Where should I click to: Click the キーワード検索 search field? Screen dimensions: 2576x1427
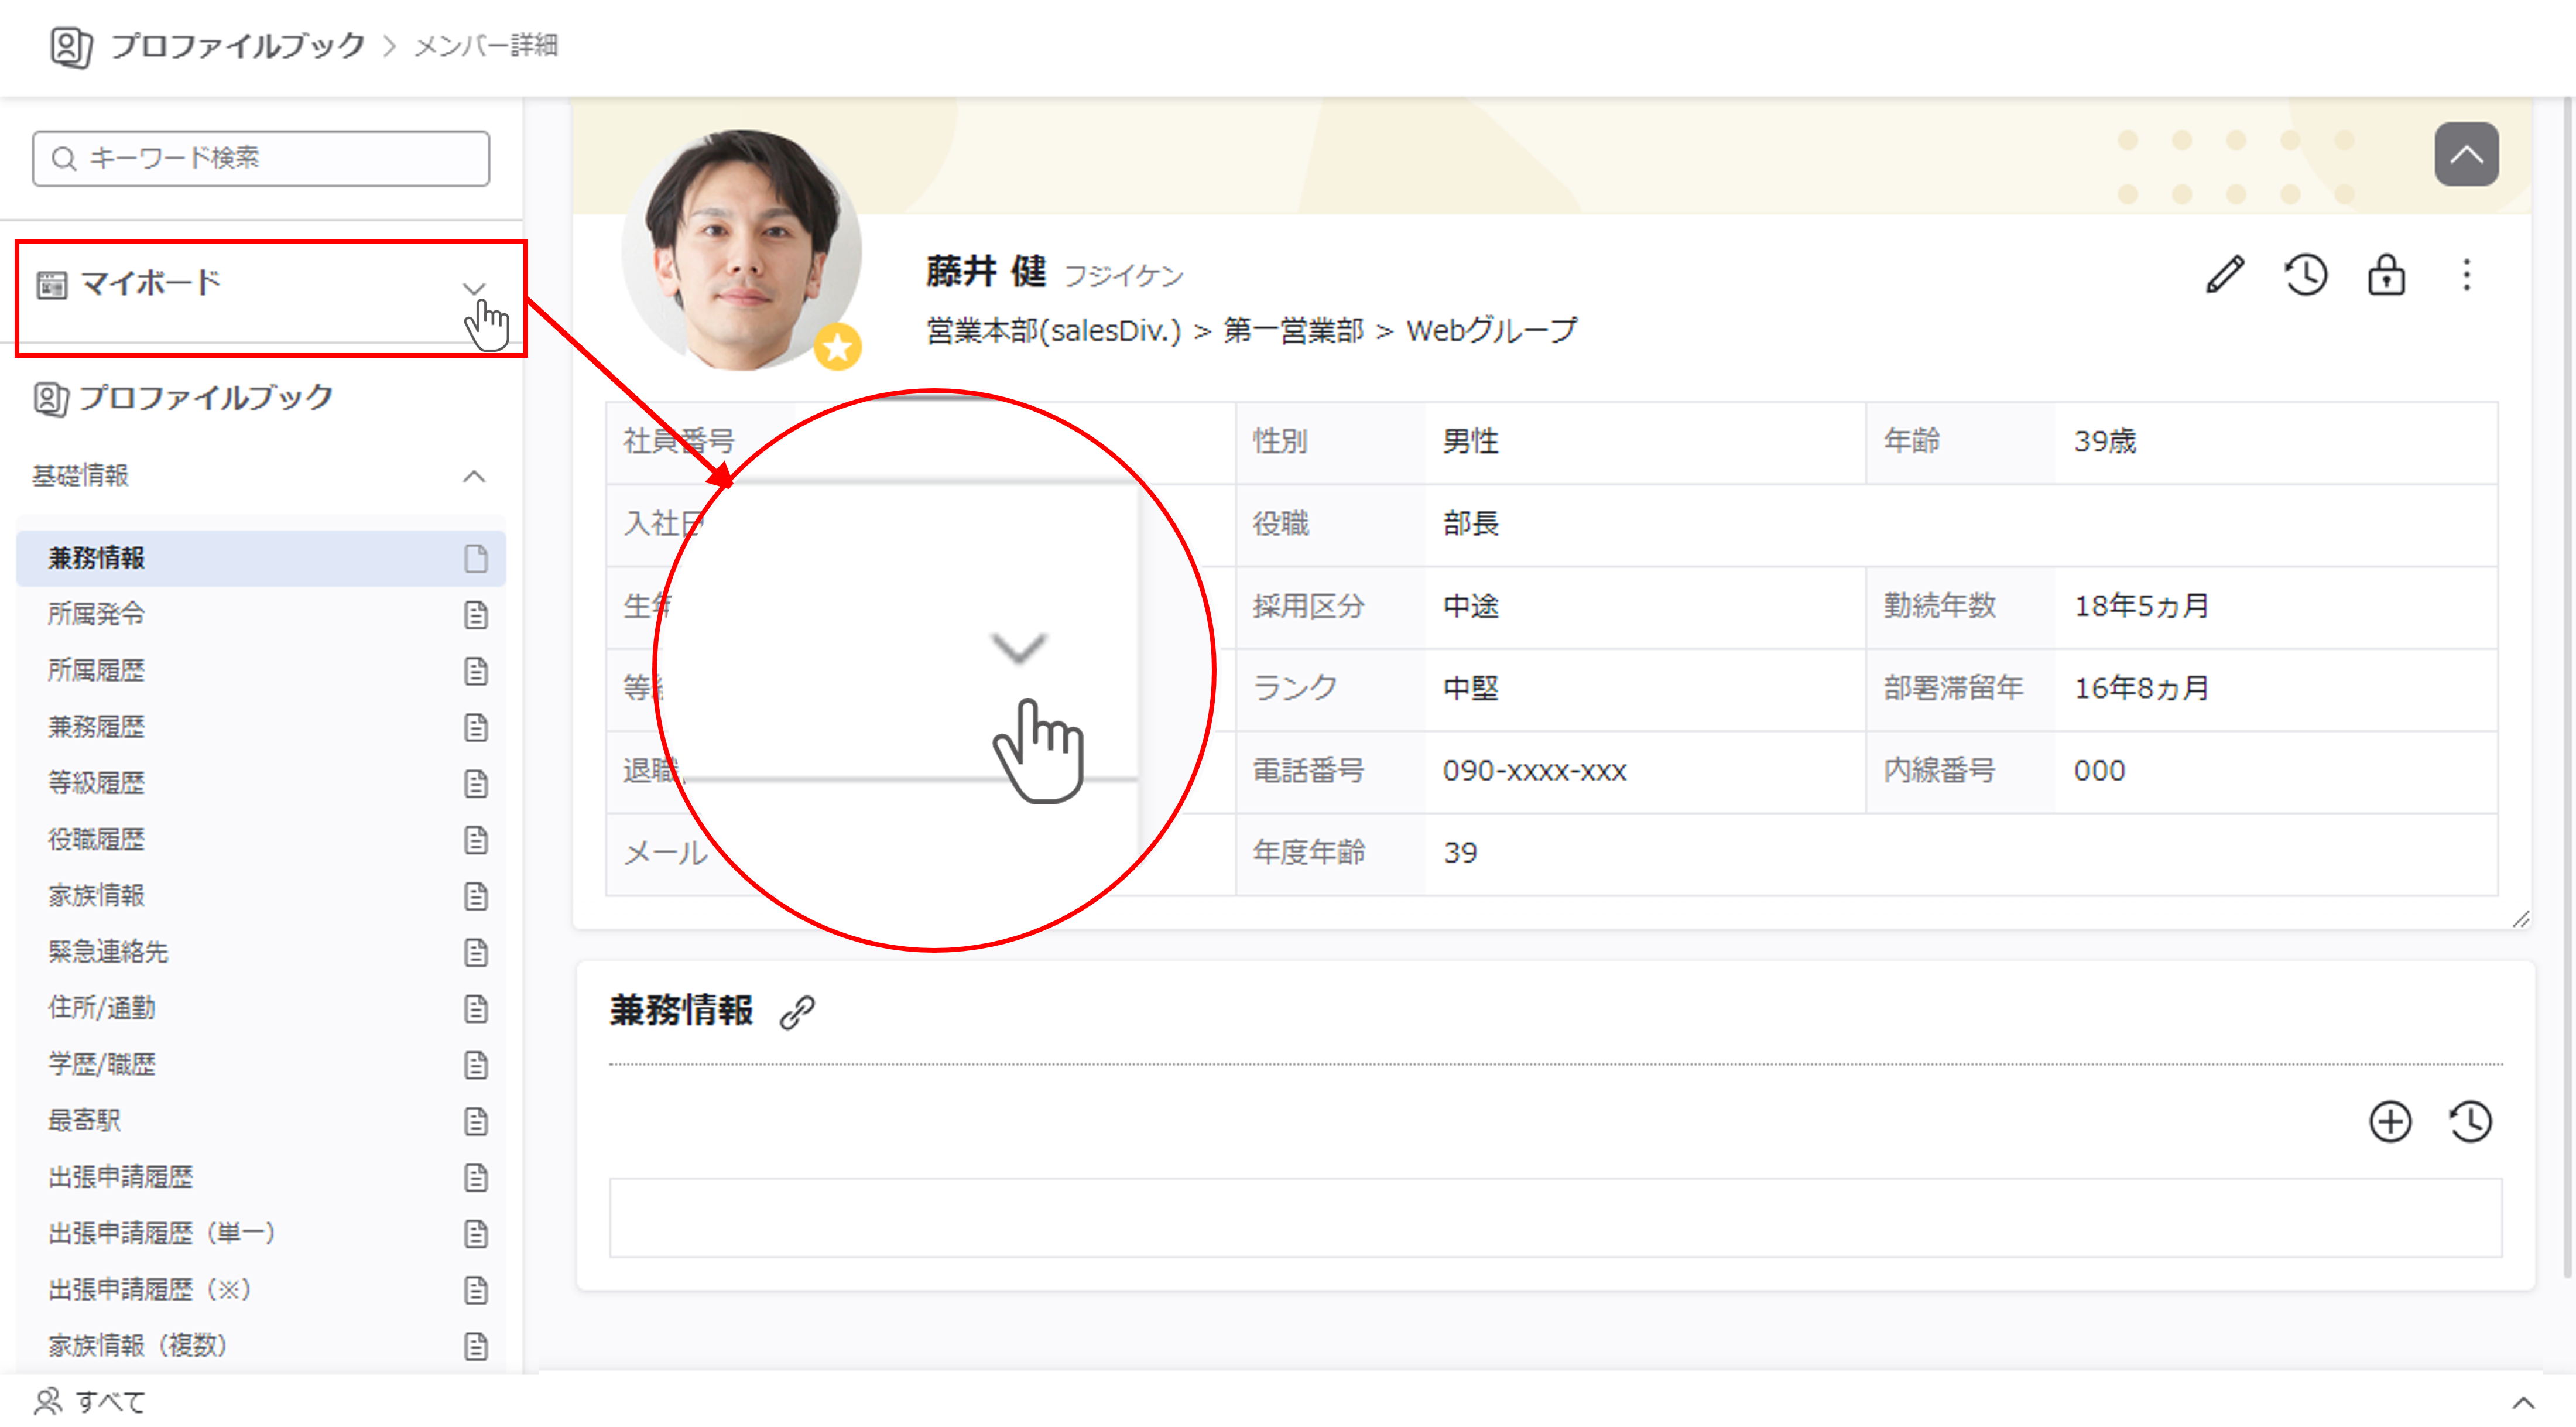261,158
